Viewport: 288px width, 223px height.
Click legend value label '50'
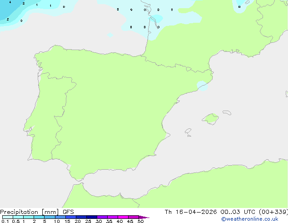click(x=140, y=221)
